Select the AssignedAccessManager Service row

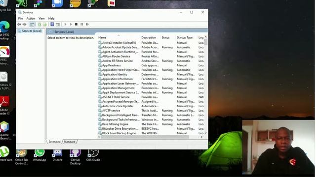(151, 102)
